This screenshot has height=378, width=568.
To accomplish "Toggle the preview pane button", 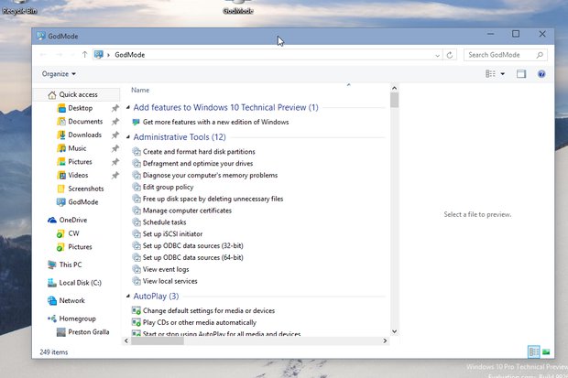I will 521,74.
